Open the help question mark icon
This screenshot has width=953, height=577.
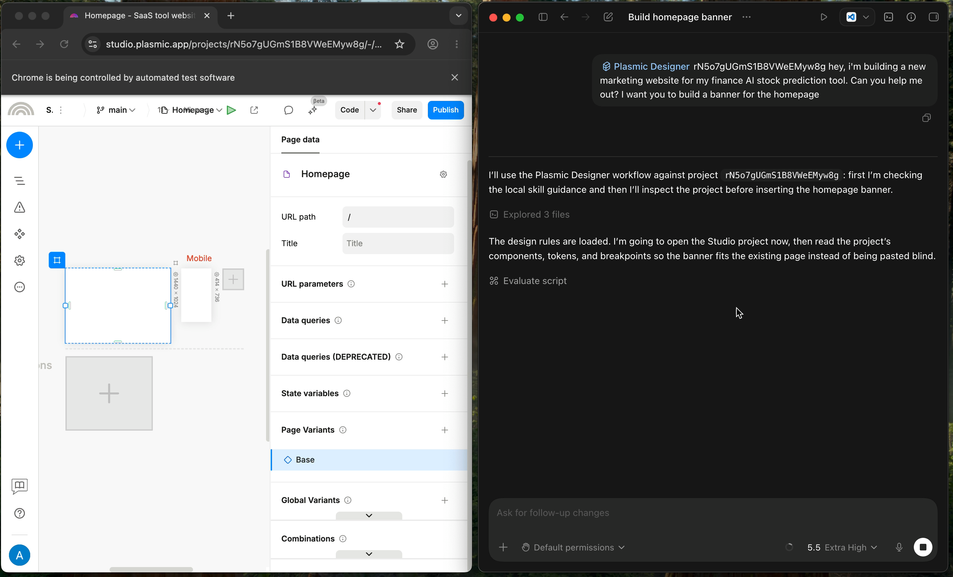(19, 513)
